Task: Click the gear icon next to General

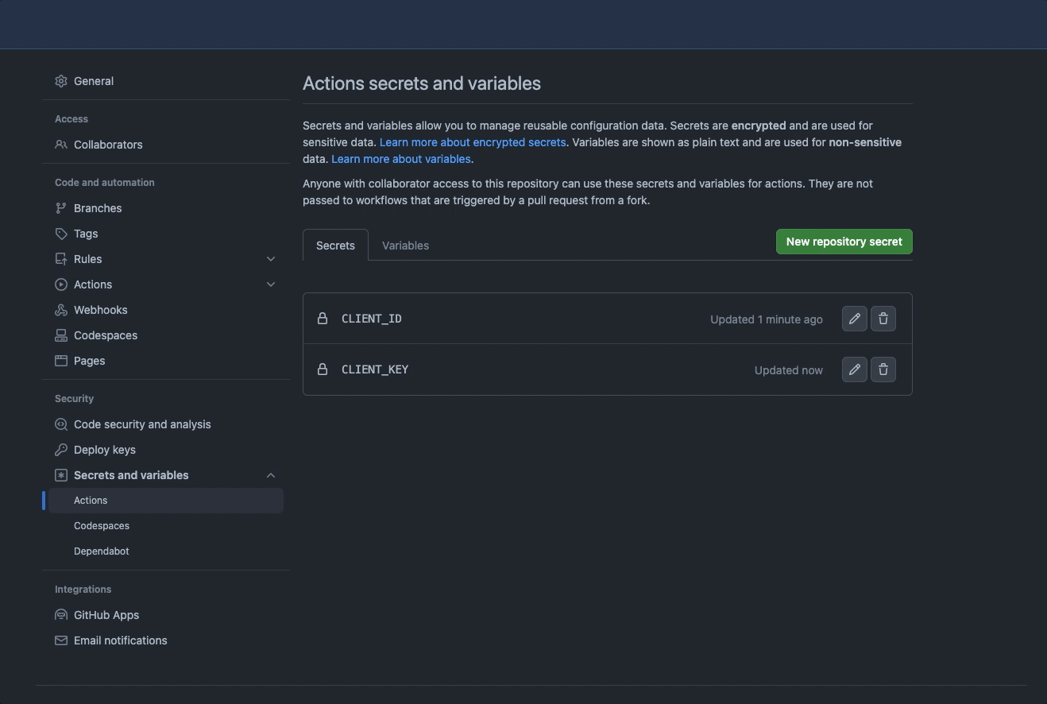Action: point(61,81)
